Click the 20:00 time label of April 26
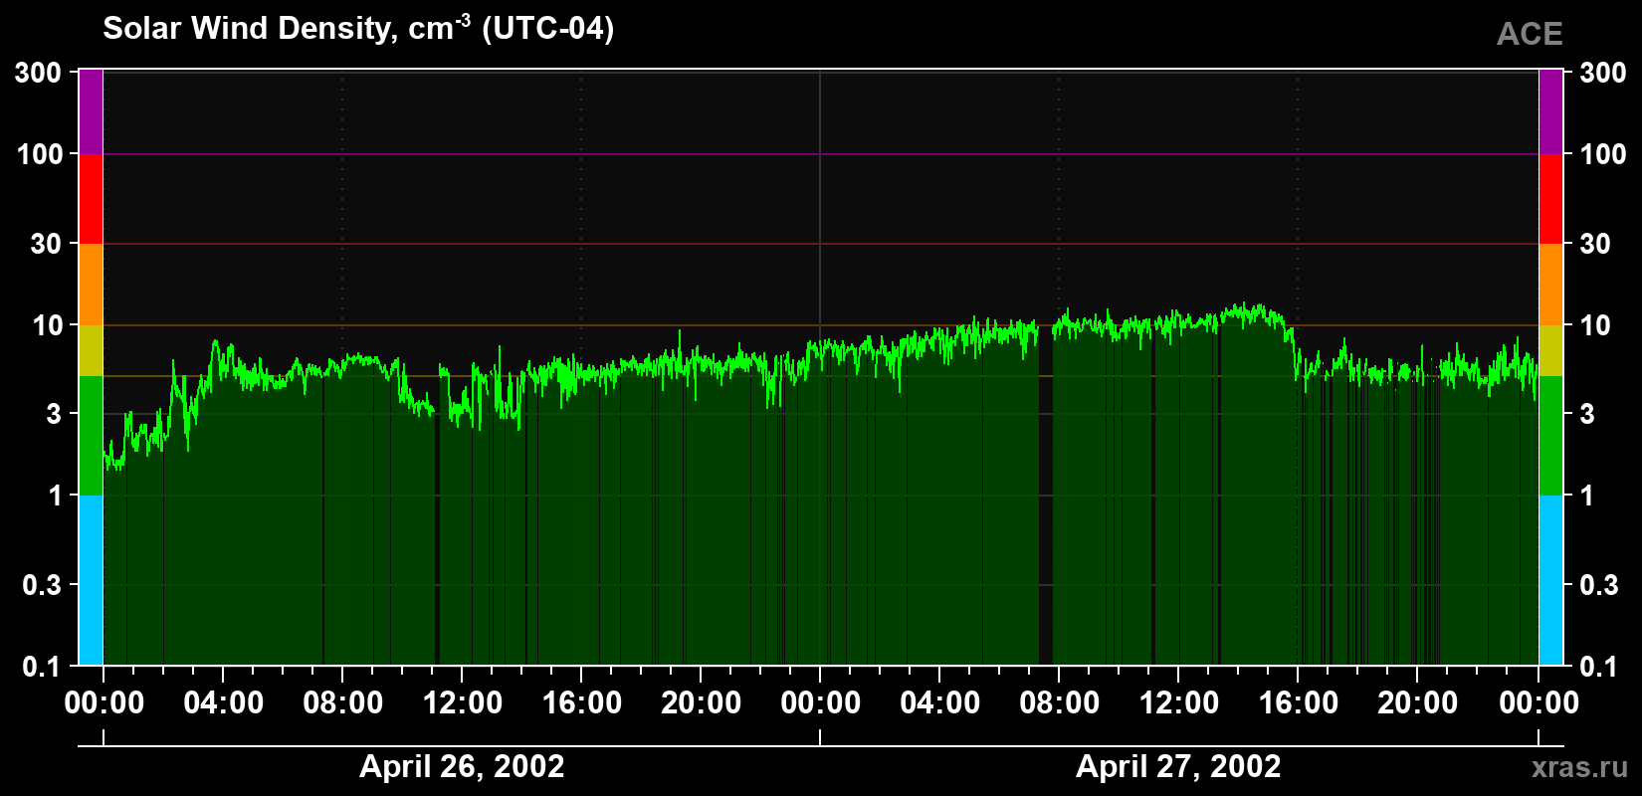 tap(701, 703)
